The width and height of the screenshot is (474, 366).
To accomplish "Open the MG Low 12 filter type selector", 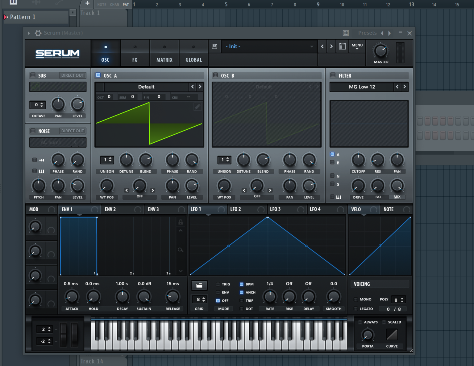I will click(362, 87).
